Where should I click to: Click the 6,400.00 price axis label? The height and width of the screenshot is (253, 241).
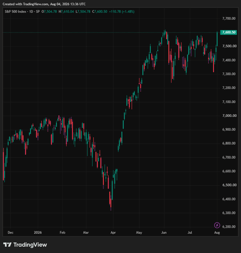[229, 199]
